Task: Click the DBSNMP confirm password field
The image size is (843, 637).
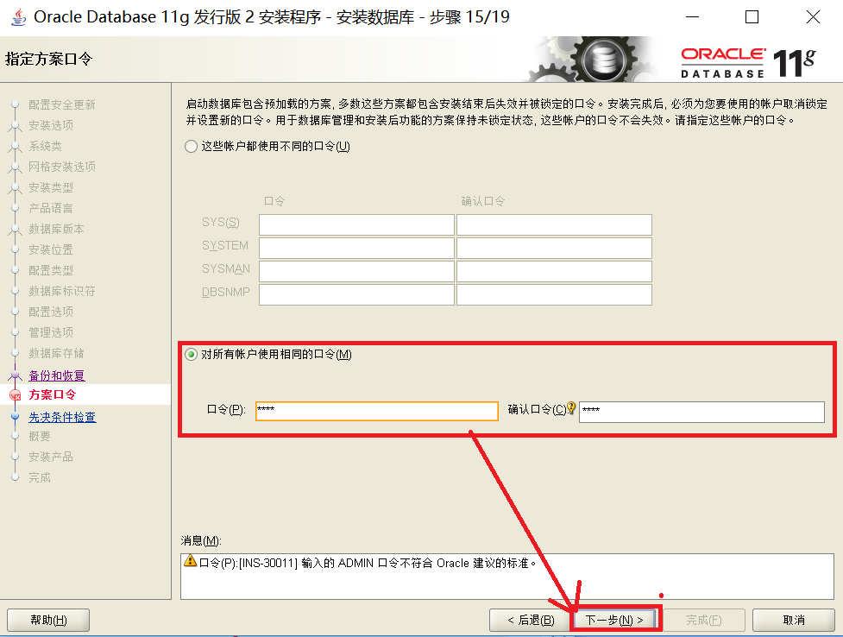Action: pos(554,295)
